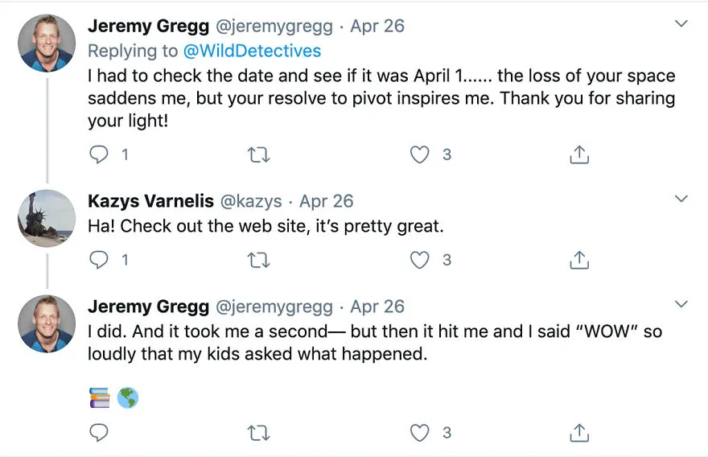Open Kazys Varnelis's Statue of Liberty avatar

[47, 218]
